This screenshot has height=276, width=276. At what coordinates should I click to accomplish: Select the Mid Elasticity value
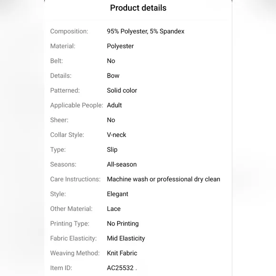point(126,238)
